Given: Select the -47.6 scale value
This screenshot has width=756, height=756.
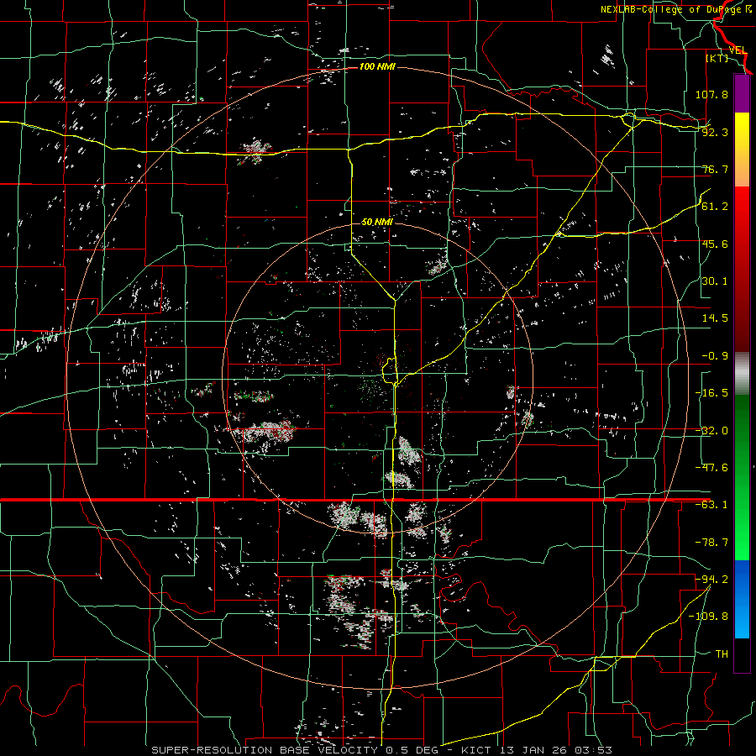Looking at the screenshot, I should tap(711, 468).
